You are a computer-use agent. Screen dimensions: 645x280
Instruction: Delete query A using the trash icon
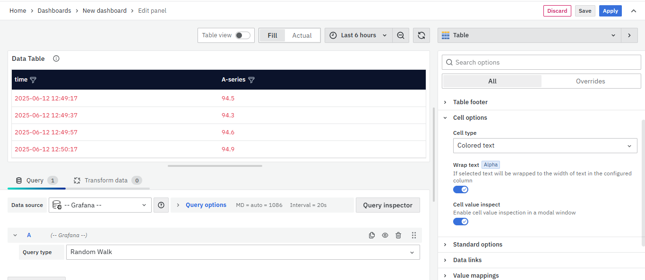coord(398,235)
